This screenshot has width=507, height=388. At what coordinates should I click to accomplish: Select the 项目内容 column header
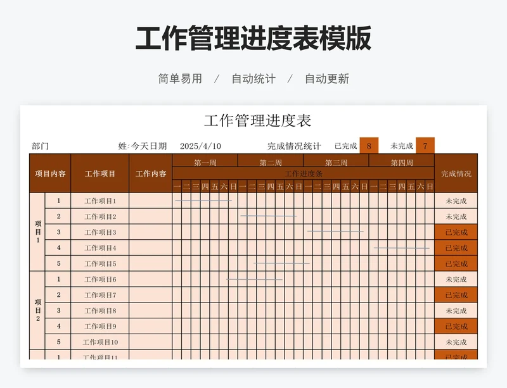point(50,173)
